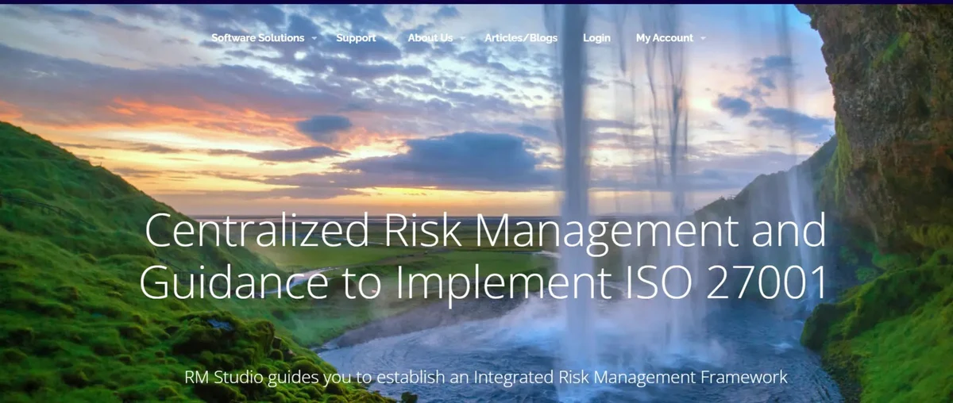Expand the About Us dropdown arrow
The width and height of the screenshot is (953, 403).
pos(463,38)
